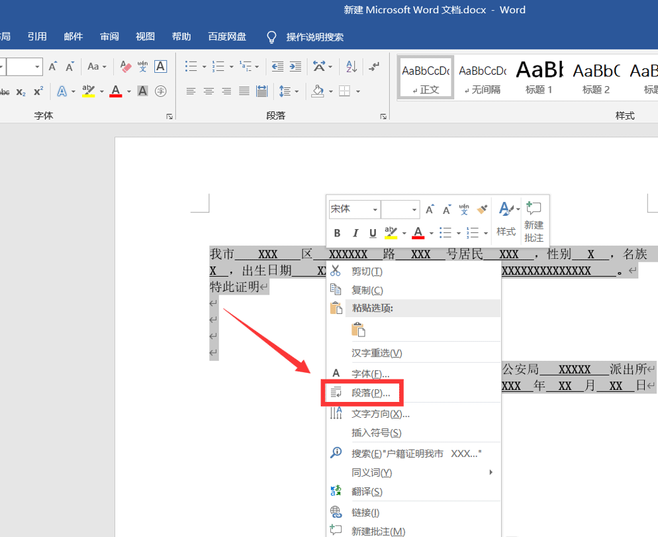Apply the 标题 1 style thumbnail

[x=539, y=77]
